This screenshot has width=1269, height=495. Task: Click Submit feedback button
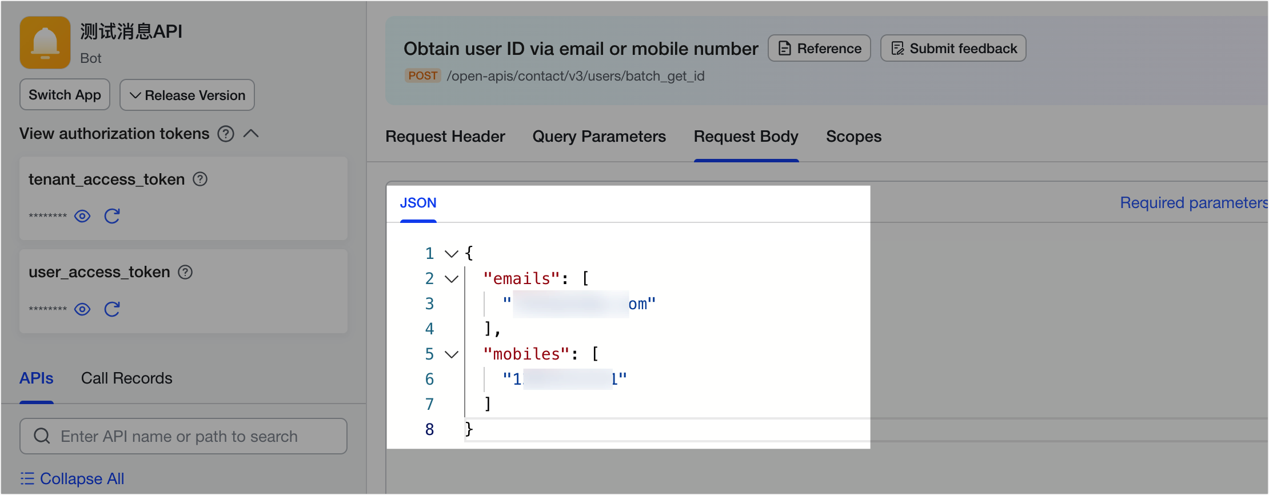pos(953,48)
